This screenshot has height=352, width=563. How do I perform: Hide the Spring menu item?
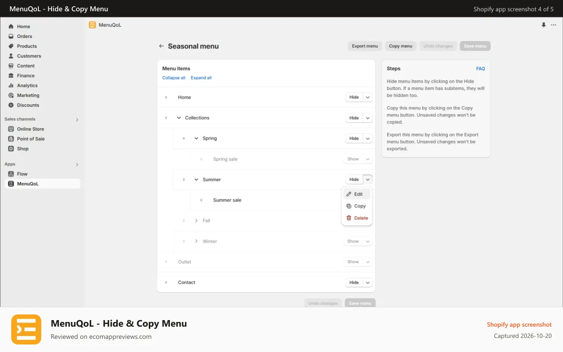point(354,138)
